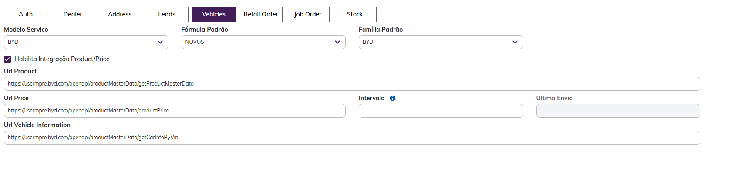
Task: Open the Modelo Serviço BYD dropdown
Action: point(83,42)
